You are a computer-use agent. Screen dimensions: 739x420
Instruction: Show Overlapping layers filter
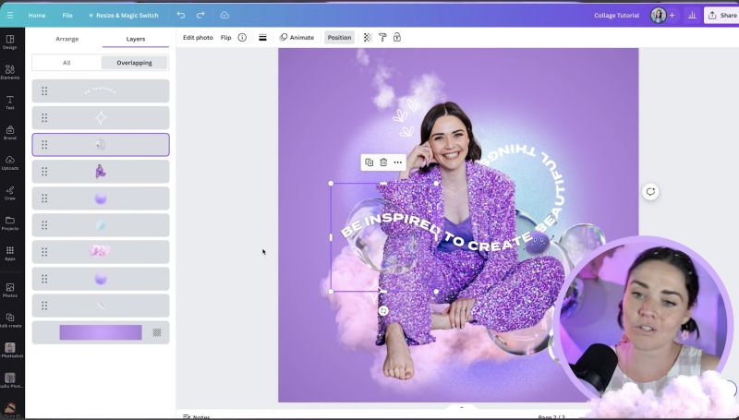pyautogui.click(x=134, y=63)
